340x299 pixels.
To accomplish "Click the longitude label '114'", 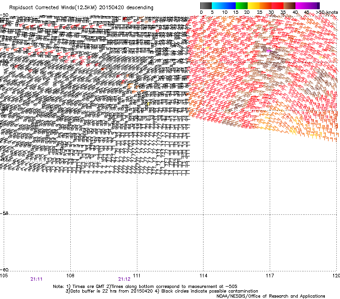I will 203,276.
